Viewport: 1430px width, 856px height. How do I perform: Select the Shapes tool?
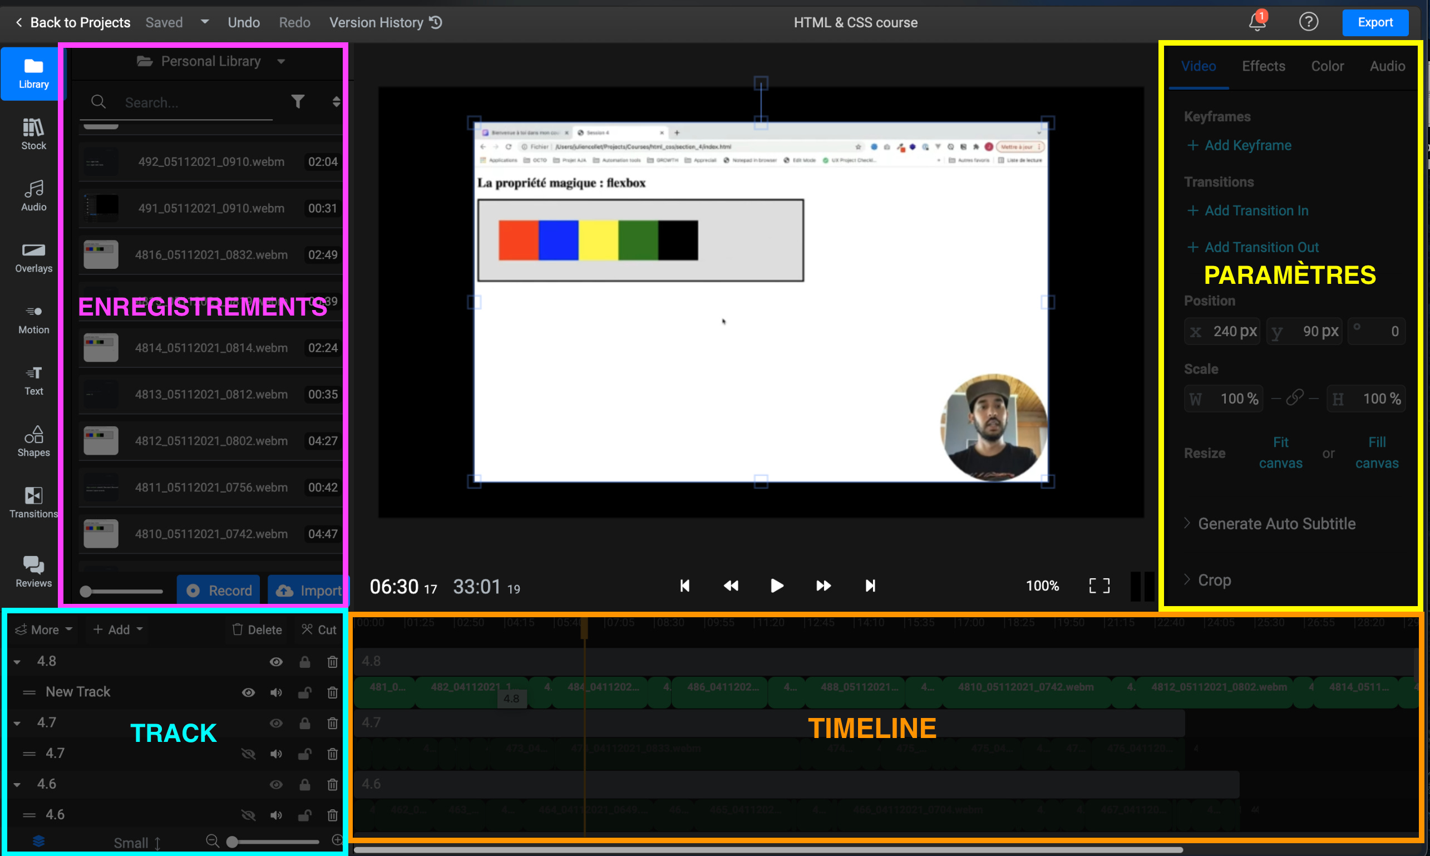[33, 442]
